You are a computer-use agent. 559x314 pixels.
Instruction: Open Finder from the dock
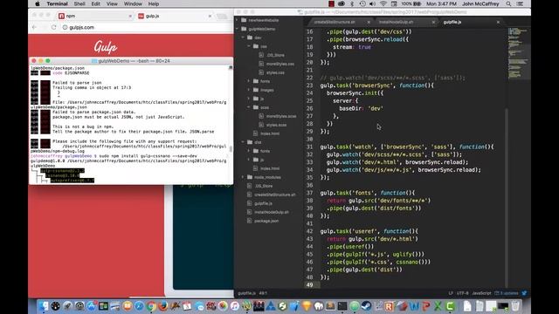44,306
